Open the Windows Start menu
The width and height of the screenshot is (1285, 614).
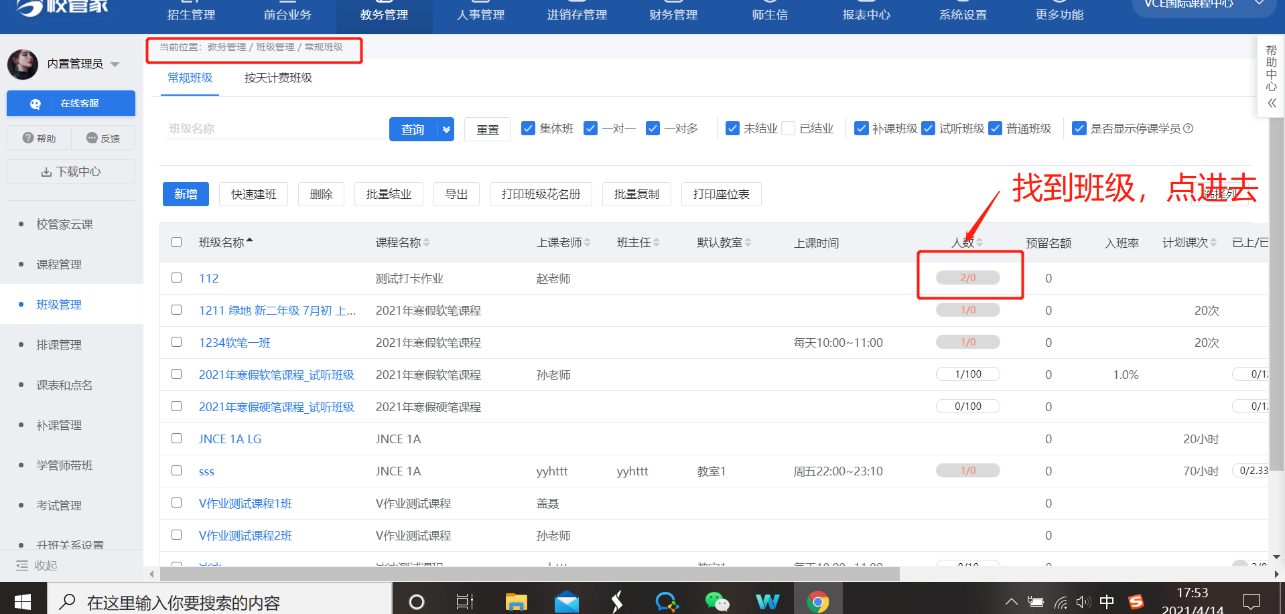point(23,601)
